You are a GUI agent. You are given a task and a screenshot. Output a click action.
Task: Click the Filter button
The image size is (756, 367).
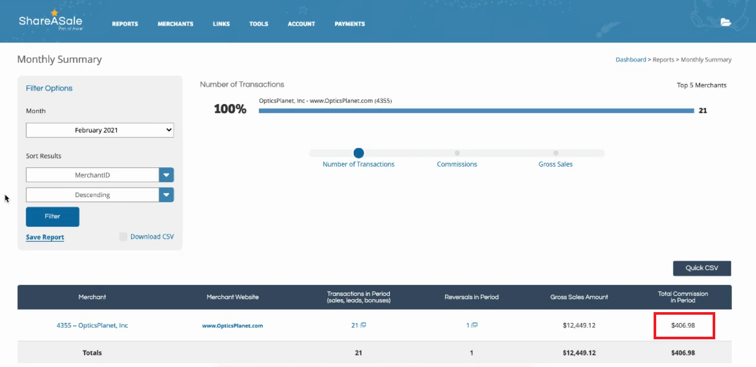point(53,216)
